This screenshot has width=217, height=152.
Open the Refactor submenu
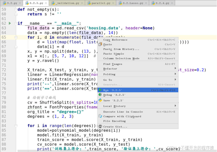click(x=138, y=69)
